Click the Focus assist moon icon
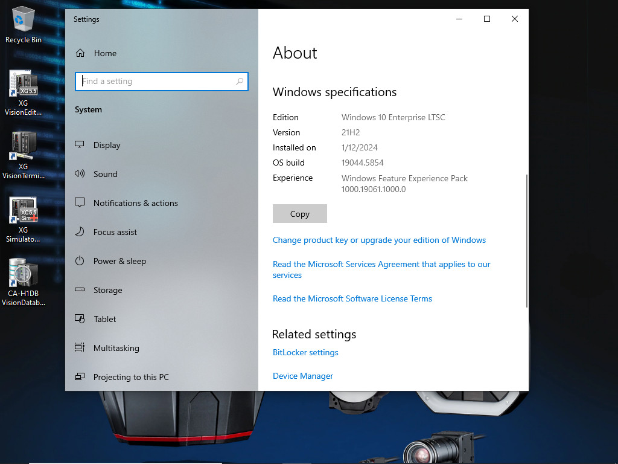The image size is (618, 464). click(80, 231)
